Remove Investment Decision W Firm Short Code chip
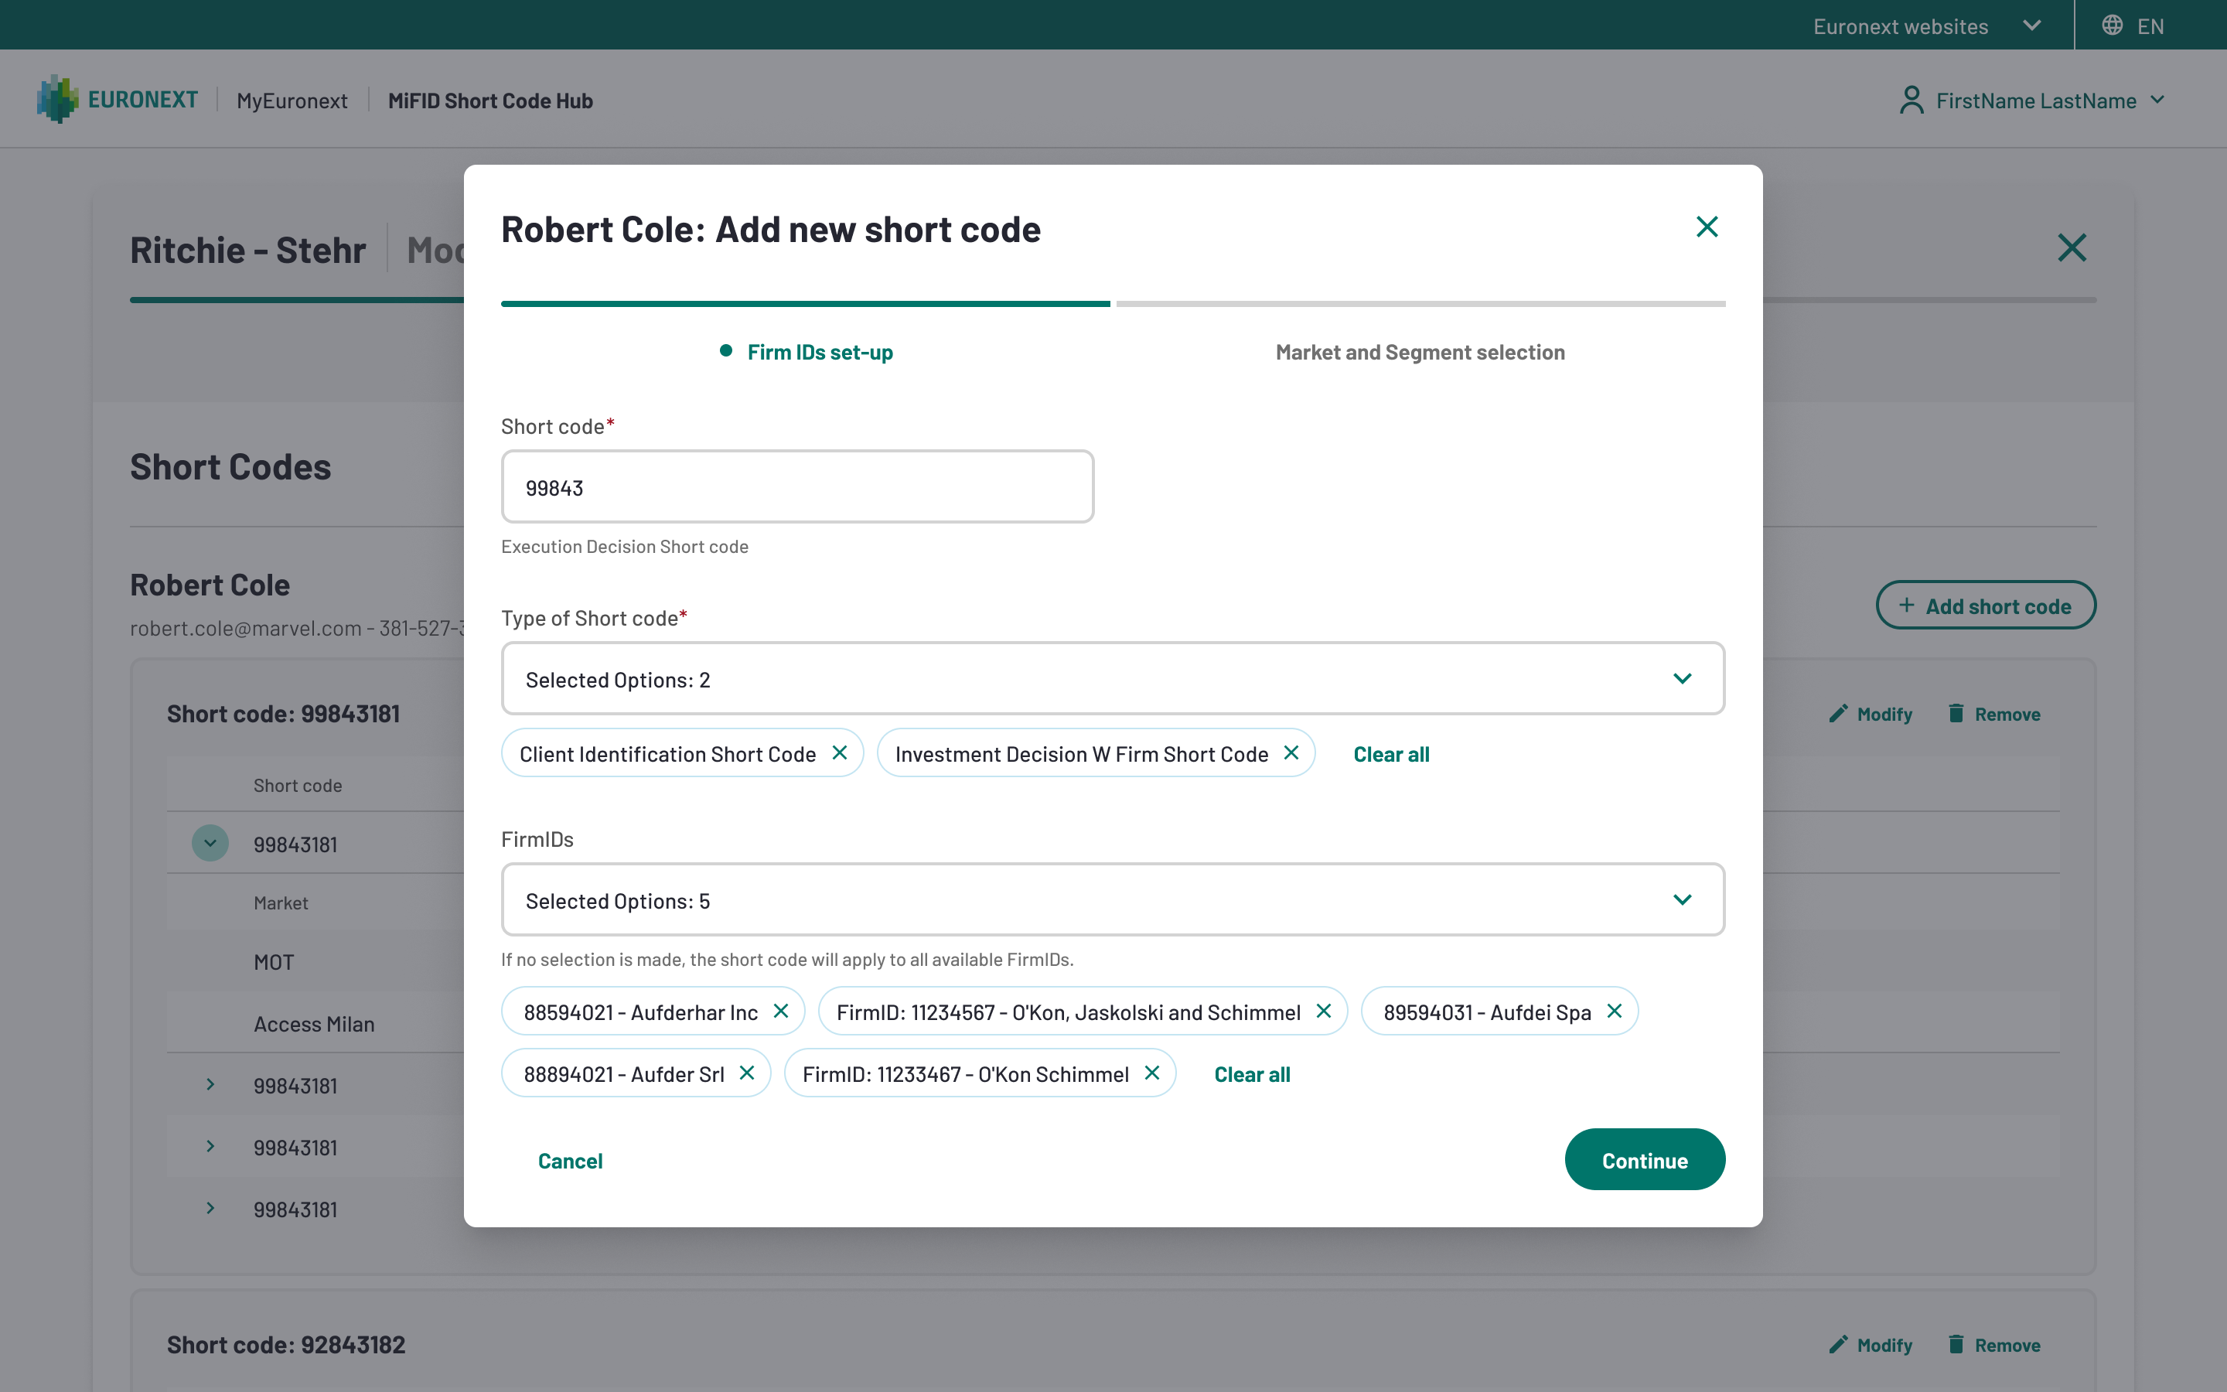Image resolution: width=2227 pixels, height=1392 pixels. coord(1291,753)
